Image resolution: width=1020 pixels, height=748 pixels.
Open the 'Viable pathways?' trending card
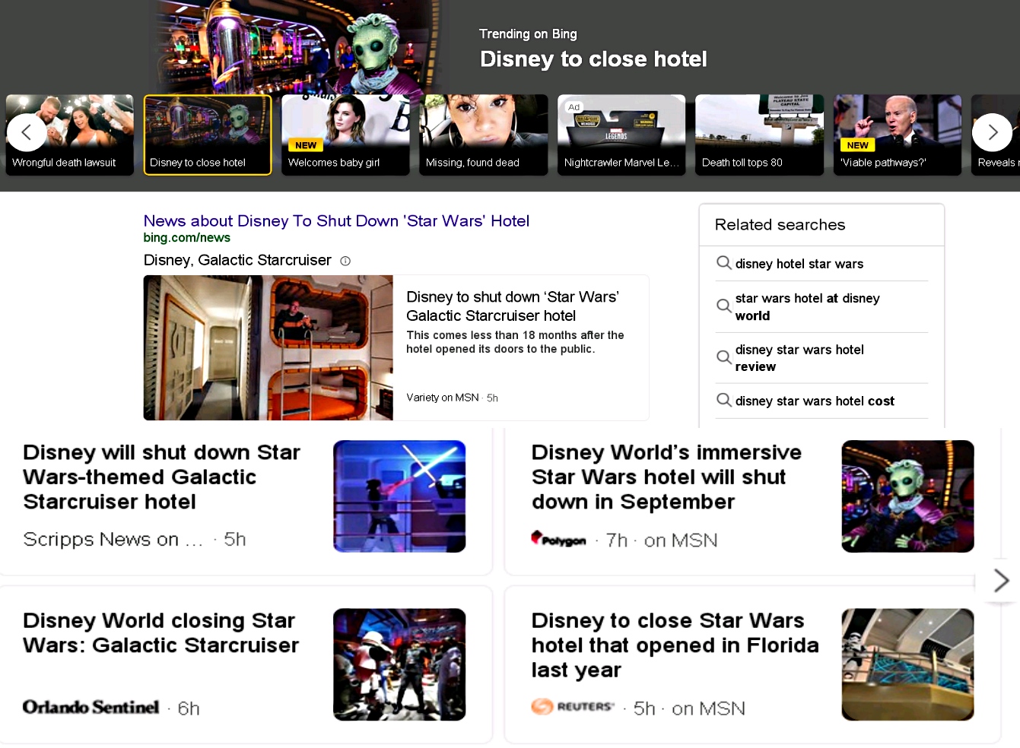tap(898, 135)
